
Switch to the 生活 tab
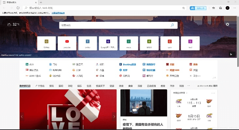[89, 86]
